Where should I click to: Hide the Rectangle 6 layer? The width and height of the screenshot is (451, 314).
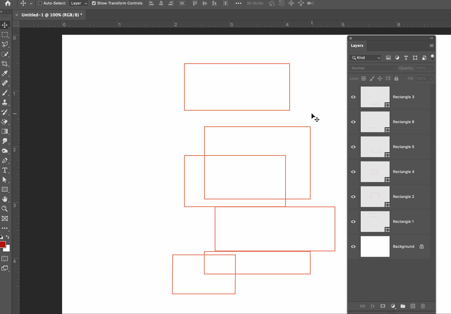[x=353, y=122]
